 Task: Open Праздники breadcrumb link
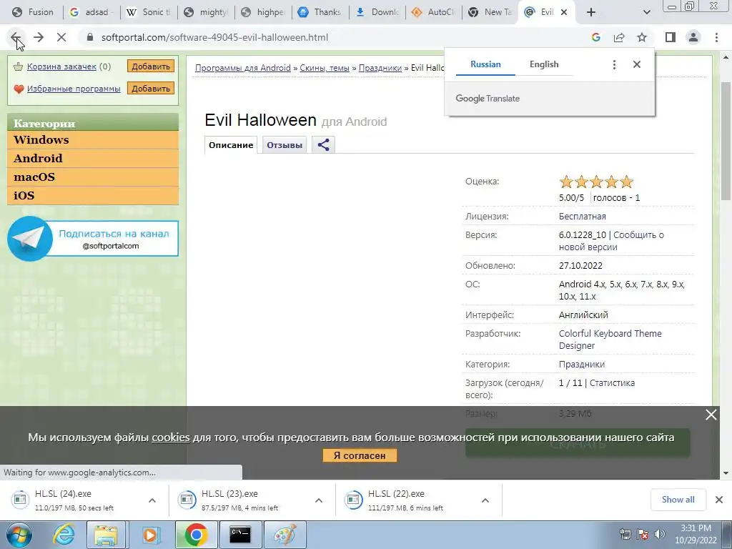[x=380, y=68]
